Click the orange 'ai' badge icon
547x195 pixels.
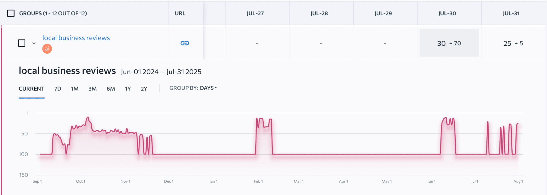click(x=47, y=49)
